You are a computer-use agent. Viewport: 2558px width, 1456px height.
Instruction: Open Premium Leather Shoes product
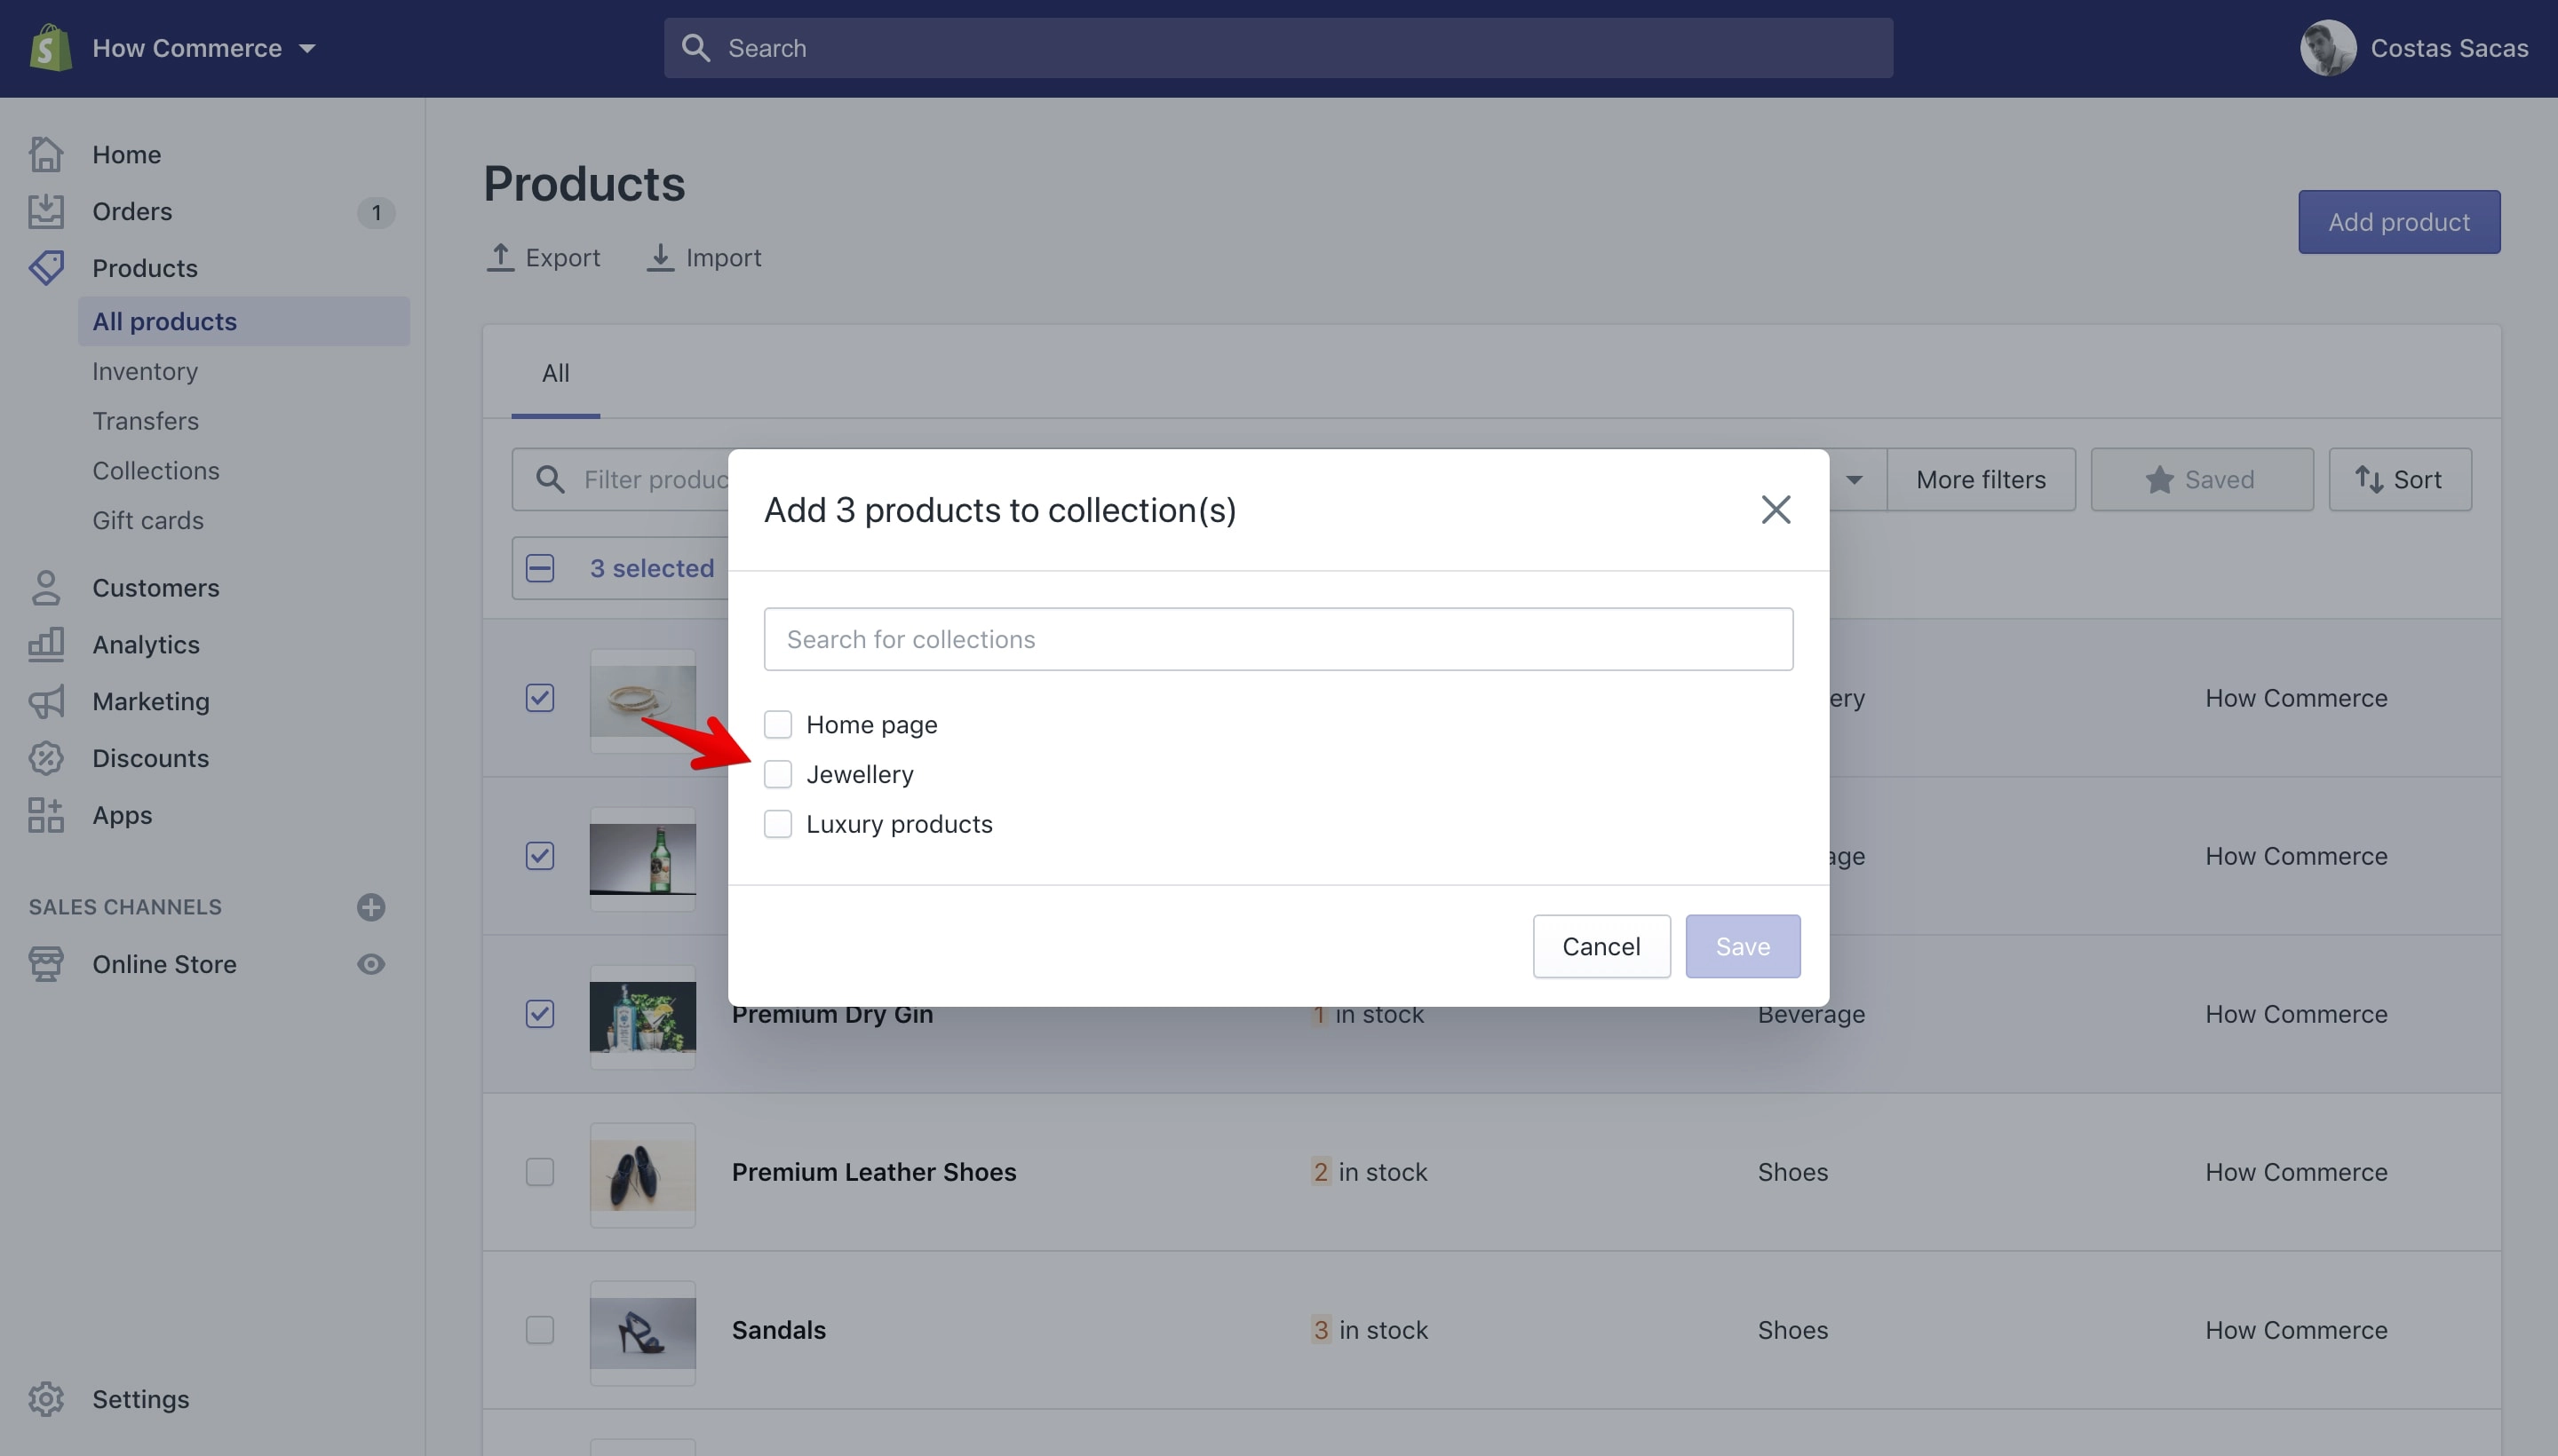coord(873,1172)
